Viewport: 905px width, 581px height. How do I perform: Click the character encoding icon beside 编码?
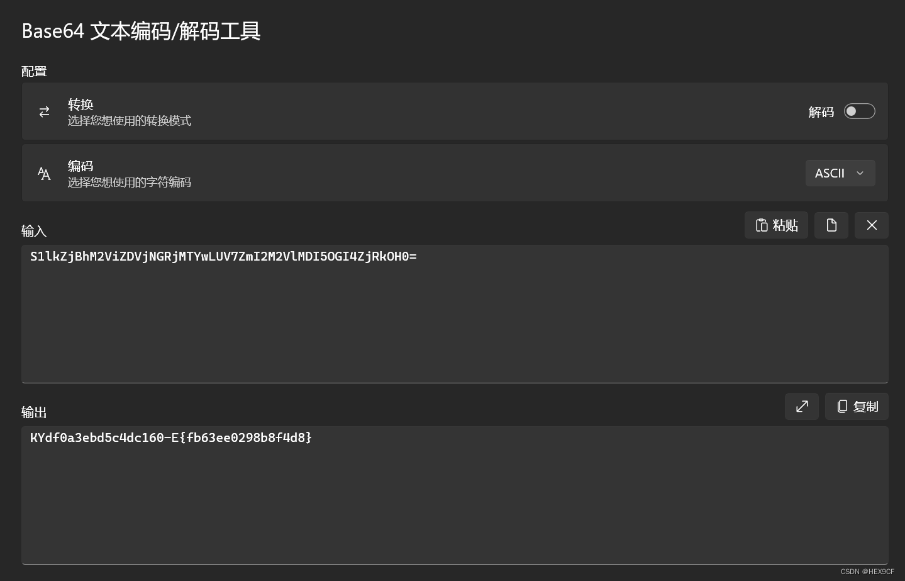44,173
